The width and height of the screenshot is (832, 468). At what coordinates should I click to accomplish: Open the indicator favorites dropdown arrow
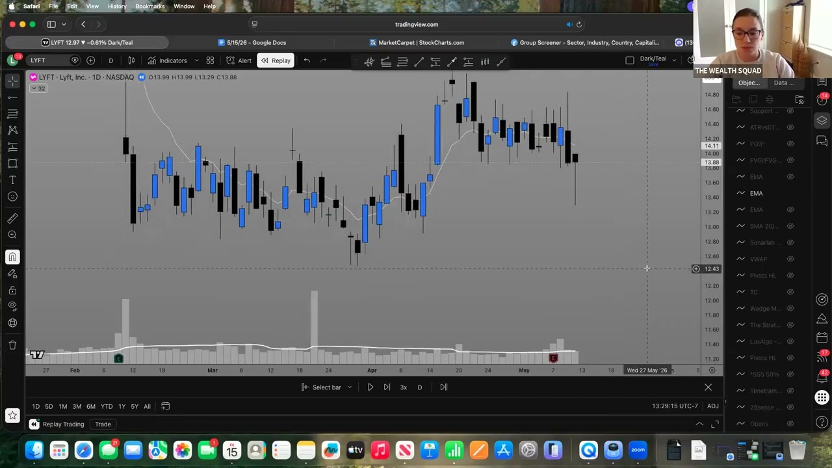[x=196, y=60]
